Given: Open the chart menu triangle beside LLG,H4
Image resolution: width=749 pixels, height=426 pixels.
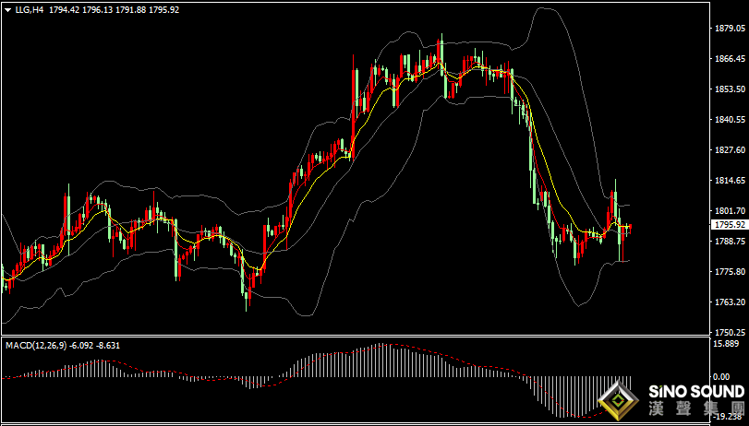Looking at the screenshot, I should pyautogui.click(x=8, y=10).
